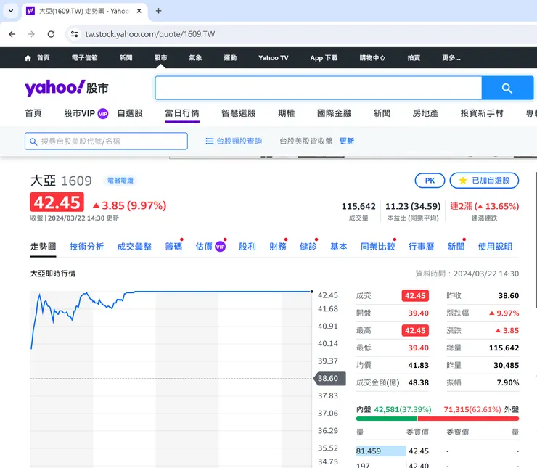Click the browser forward arrow
The image size is (537, 468).
pyautogui.click(x=31, y=34)
